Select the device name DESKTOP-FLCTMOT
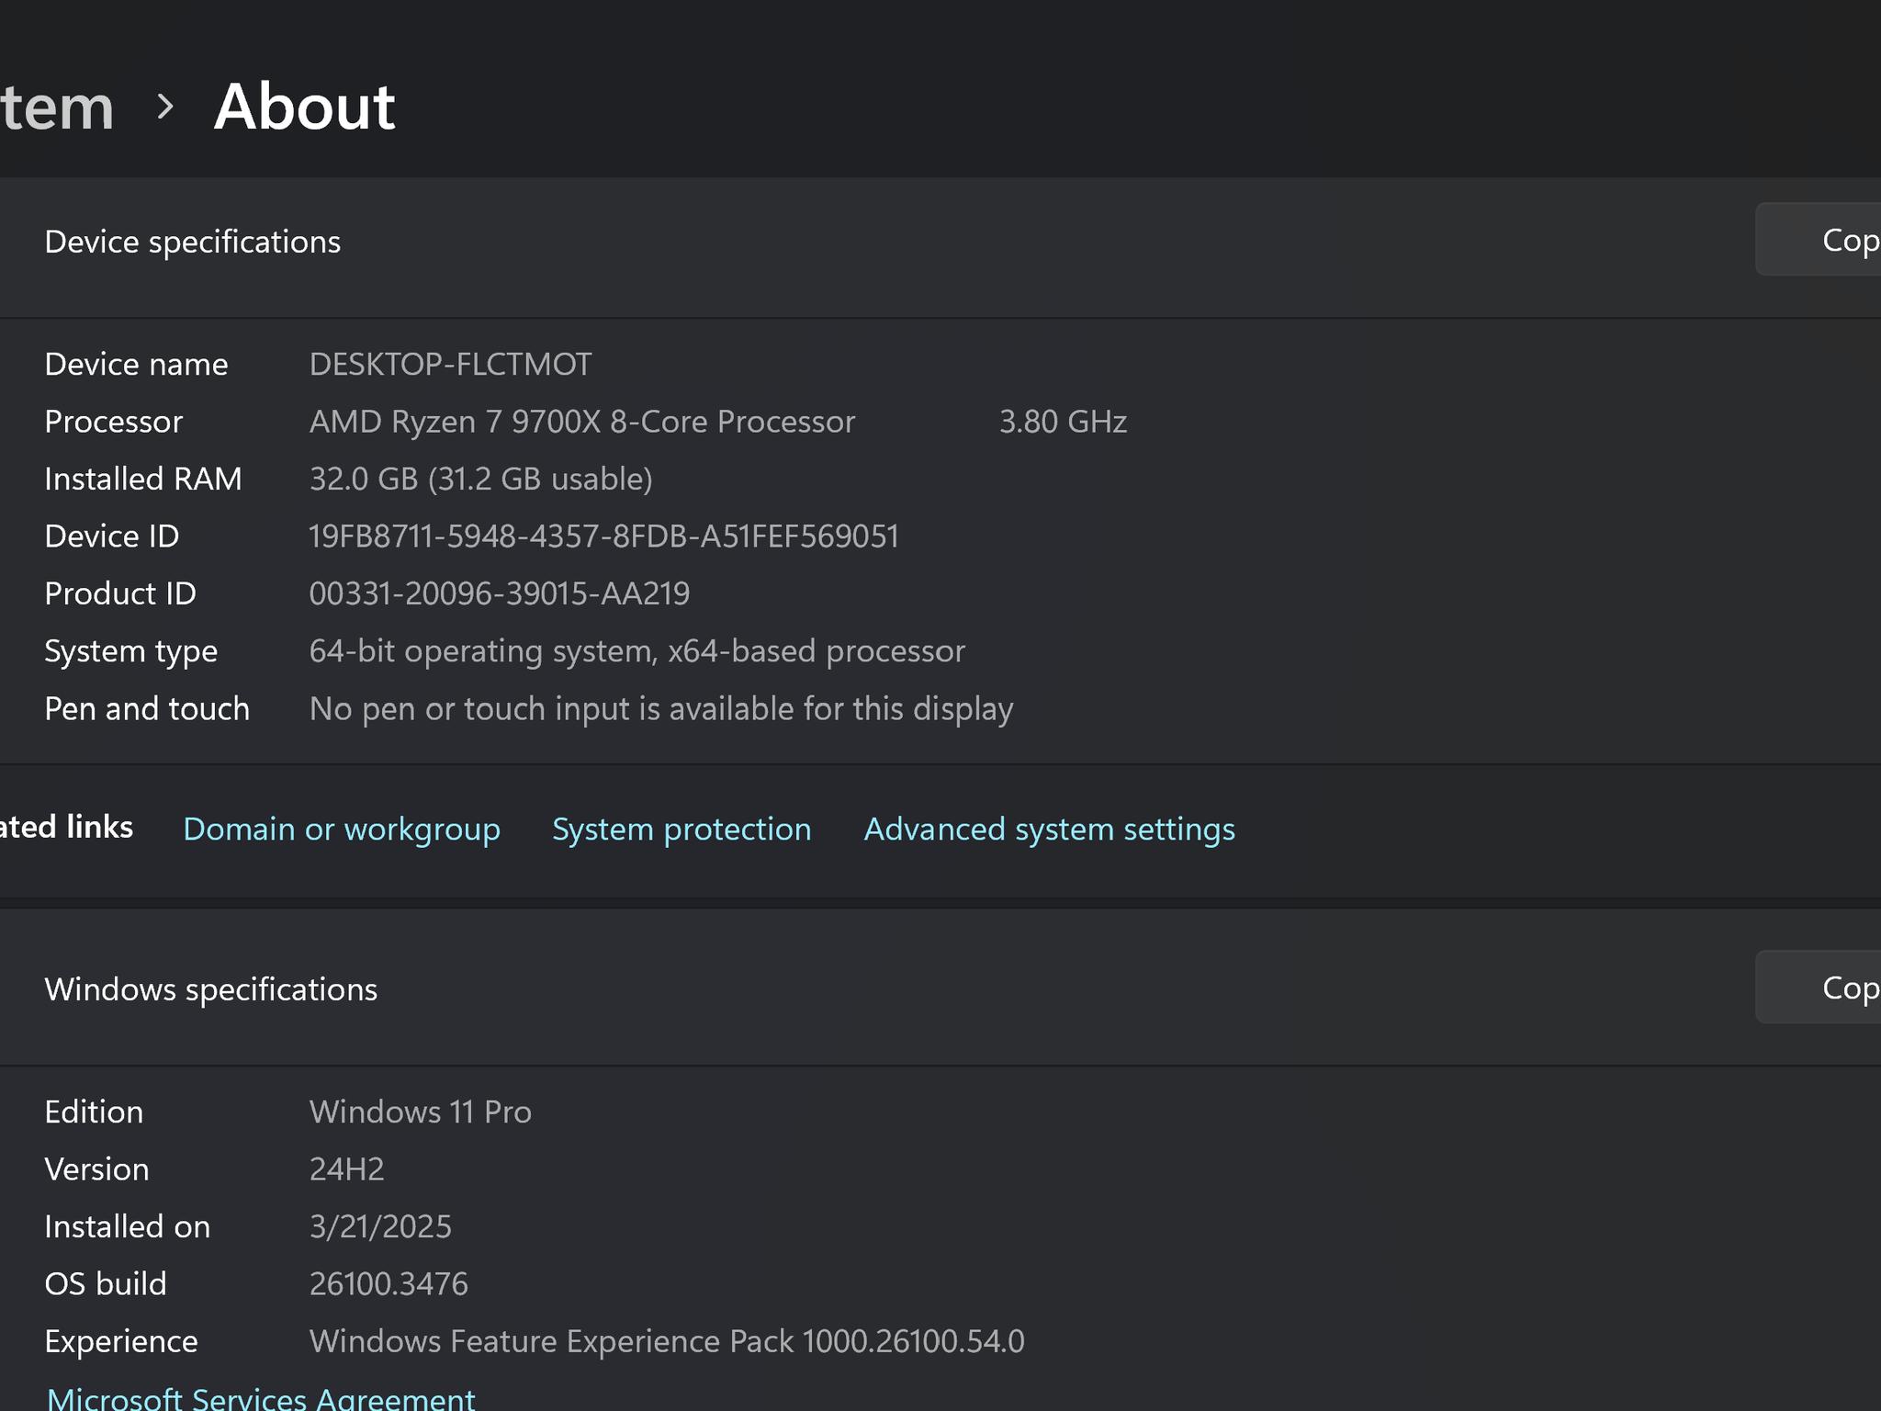This screenshot has width=1881, height=1411. click(x=449, y=363)
